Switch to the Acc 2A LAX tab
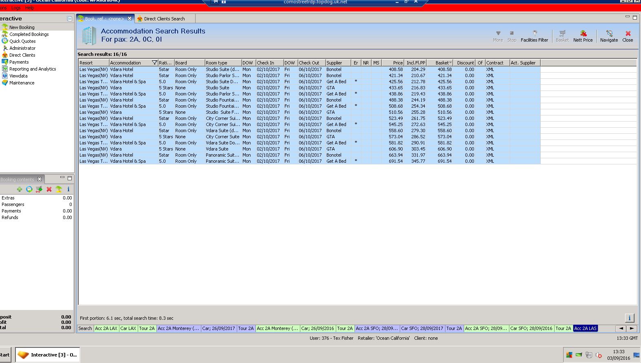Screen dimensions: 641x363 [x=106, y=328]
